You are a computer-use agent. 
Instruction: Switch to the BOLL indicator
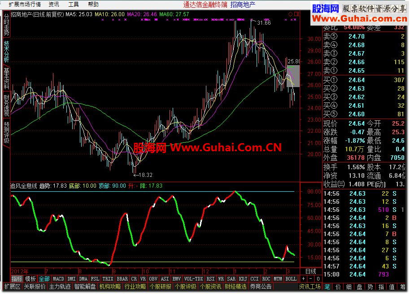click(291, 279)
